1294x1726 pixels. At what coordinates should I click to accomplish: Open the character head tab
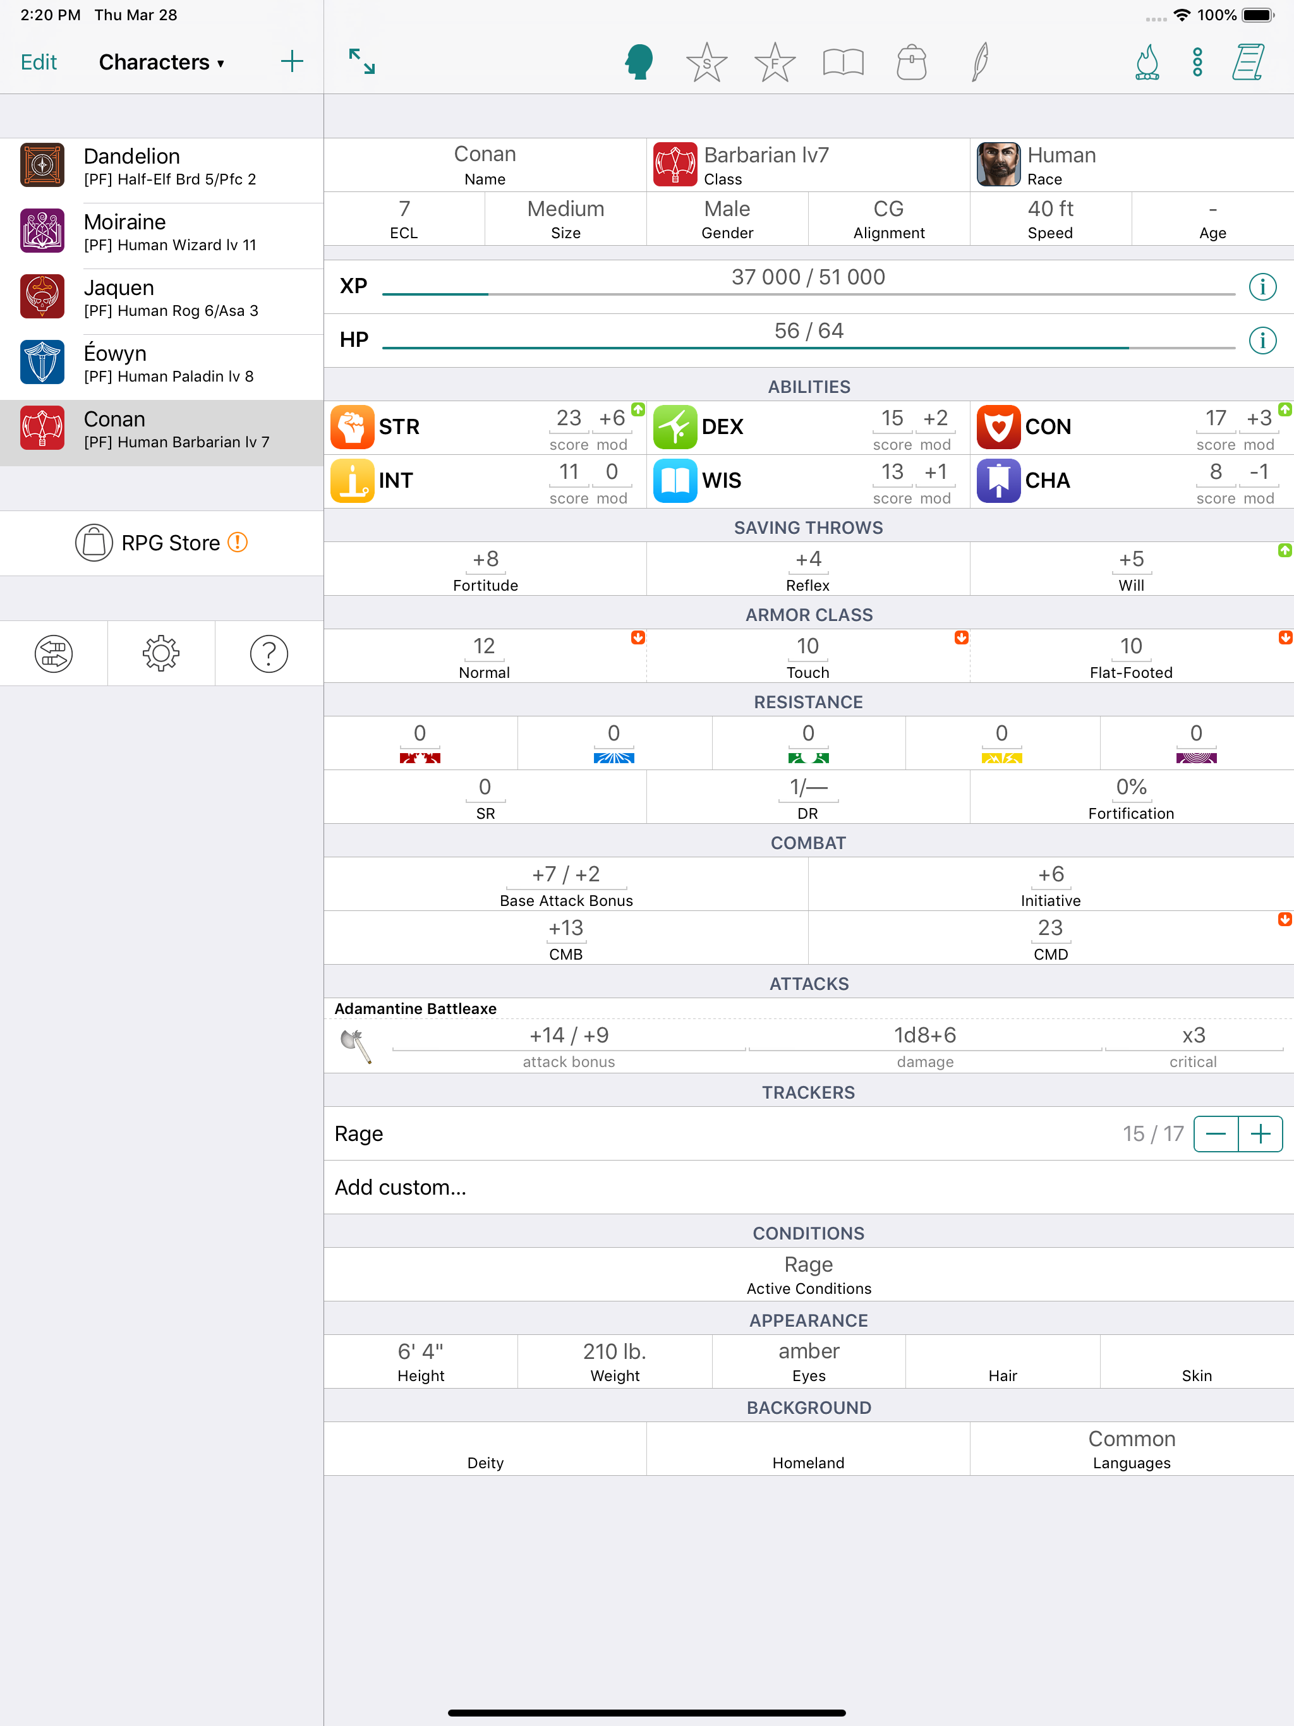(x=638, y=62)
